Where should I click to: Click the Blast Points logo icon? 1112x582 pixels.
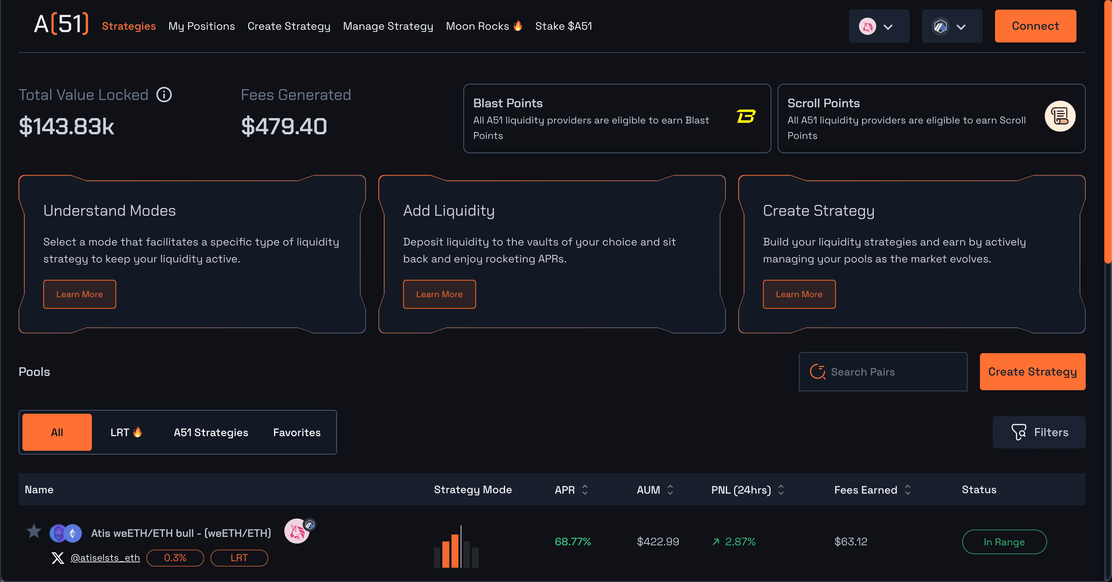(x=746, y=117)
